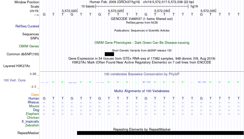Click the -4.5 PhyloP lower value
The image size is (244, 139).
pyautogui.click(x=33, y=87)
